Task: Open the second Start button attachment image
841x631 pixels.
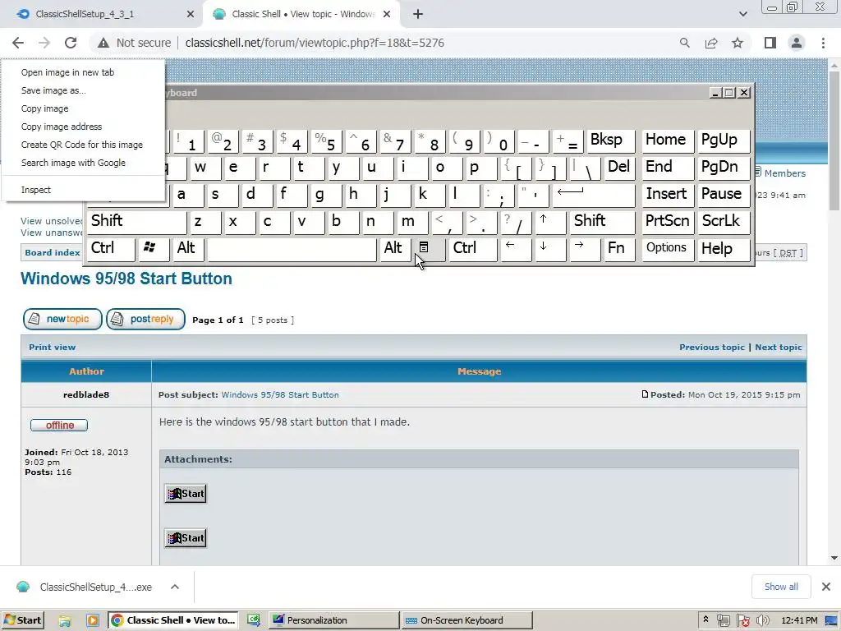Action: [x=186, y=538]
